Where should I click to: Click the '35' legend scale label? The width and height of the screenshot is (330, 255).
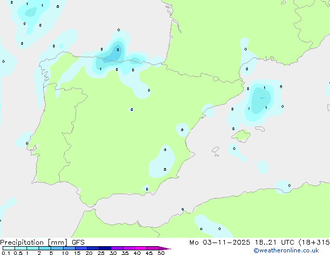(125, 253)
